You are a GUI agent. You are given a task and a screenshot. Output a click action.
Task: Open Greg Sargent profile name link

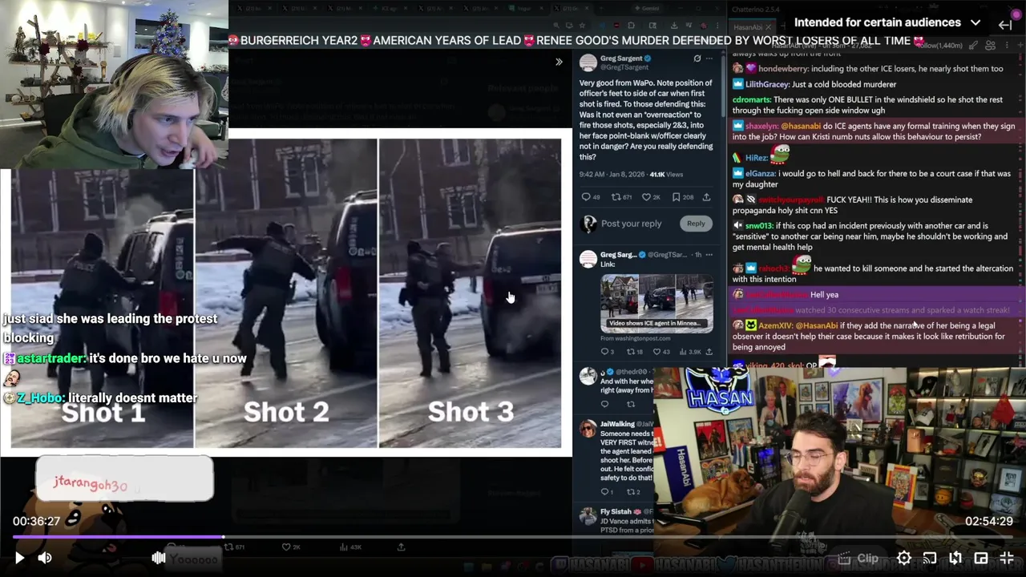(622, 59)
